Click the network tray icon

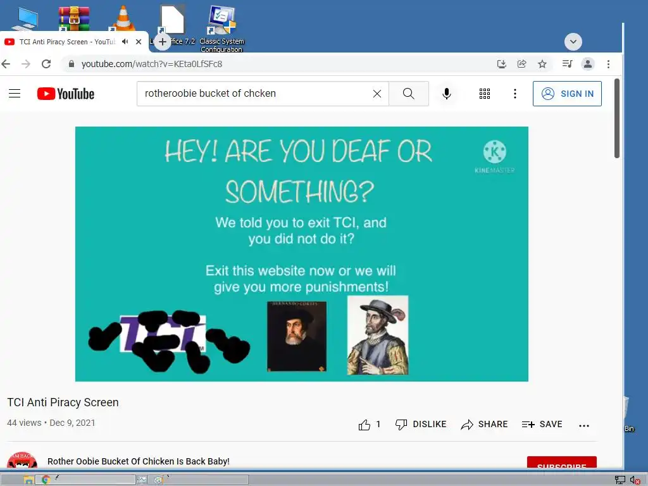(620, 480)
